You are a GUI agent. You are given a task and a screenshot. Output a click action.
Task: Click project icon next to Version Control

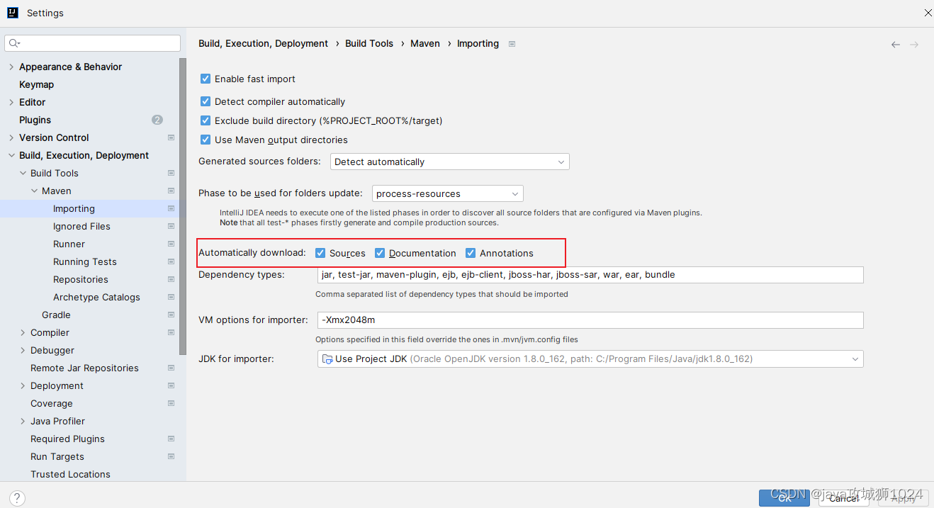[171, 137]
